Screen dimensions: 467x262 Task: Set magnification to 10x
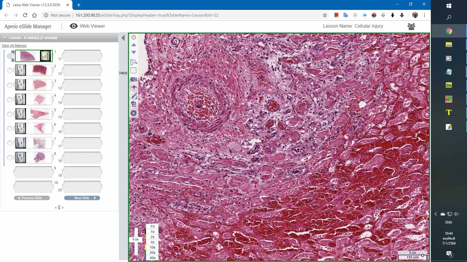point(152,247)
